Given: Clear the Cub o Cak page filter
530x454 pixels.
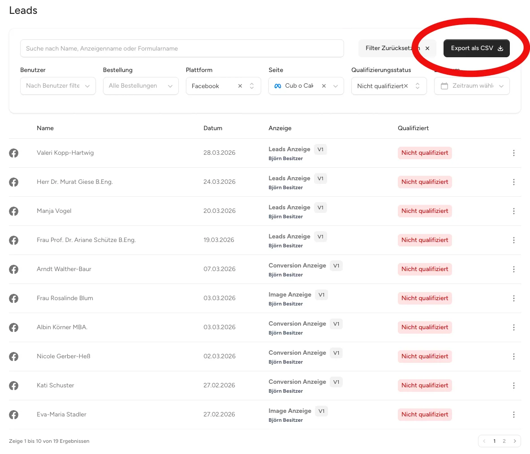Looking at the screenshot, I should pos(323,86).
